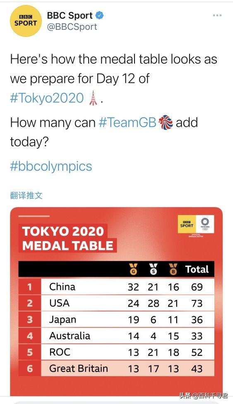Open the #TeamGB hashtag
The height and width of the screenshot is (404, 233).
point(128,122)
